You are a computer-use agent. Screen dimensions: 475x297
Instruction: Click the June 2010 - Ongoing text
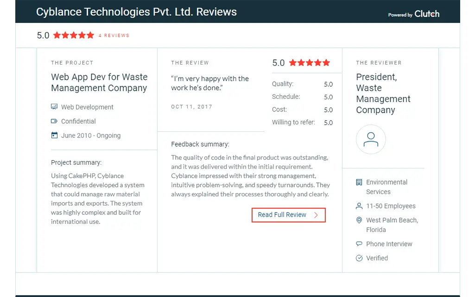(91, 136)
